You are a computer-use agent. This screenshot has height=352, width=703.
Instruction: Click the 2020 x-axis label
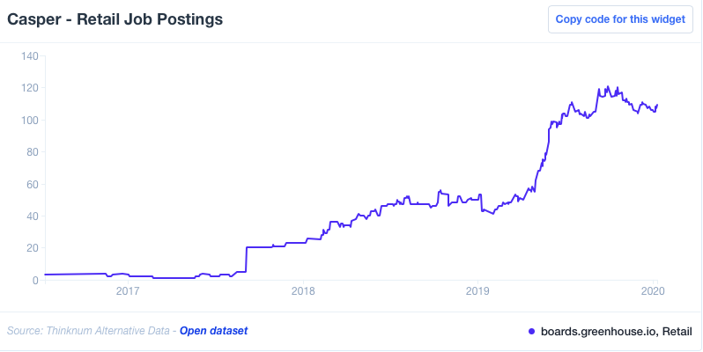[x=654, y=292]
